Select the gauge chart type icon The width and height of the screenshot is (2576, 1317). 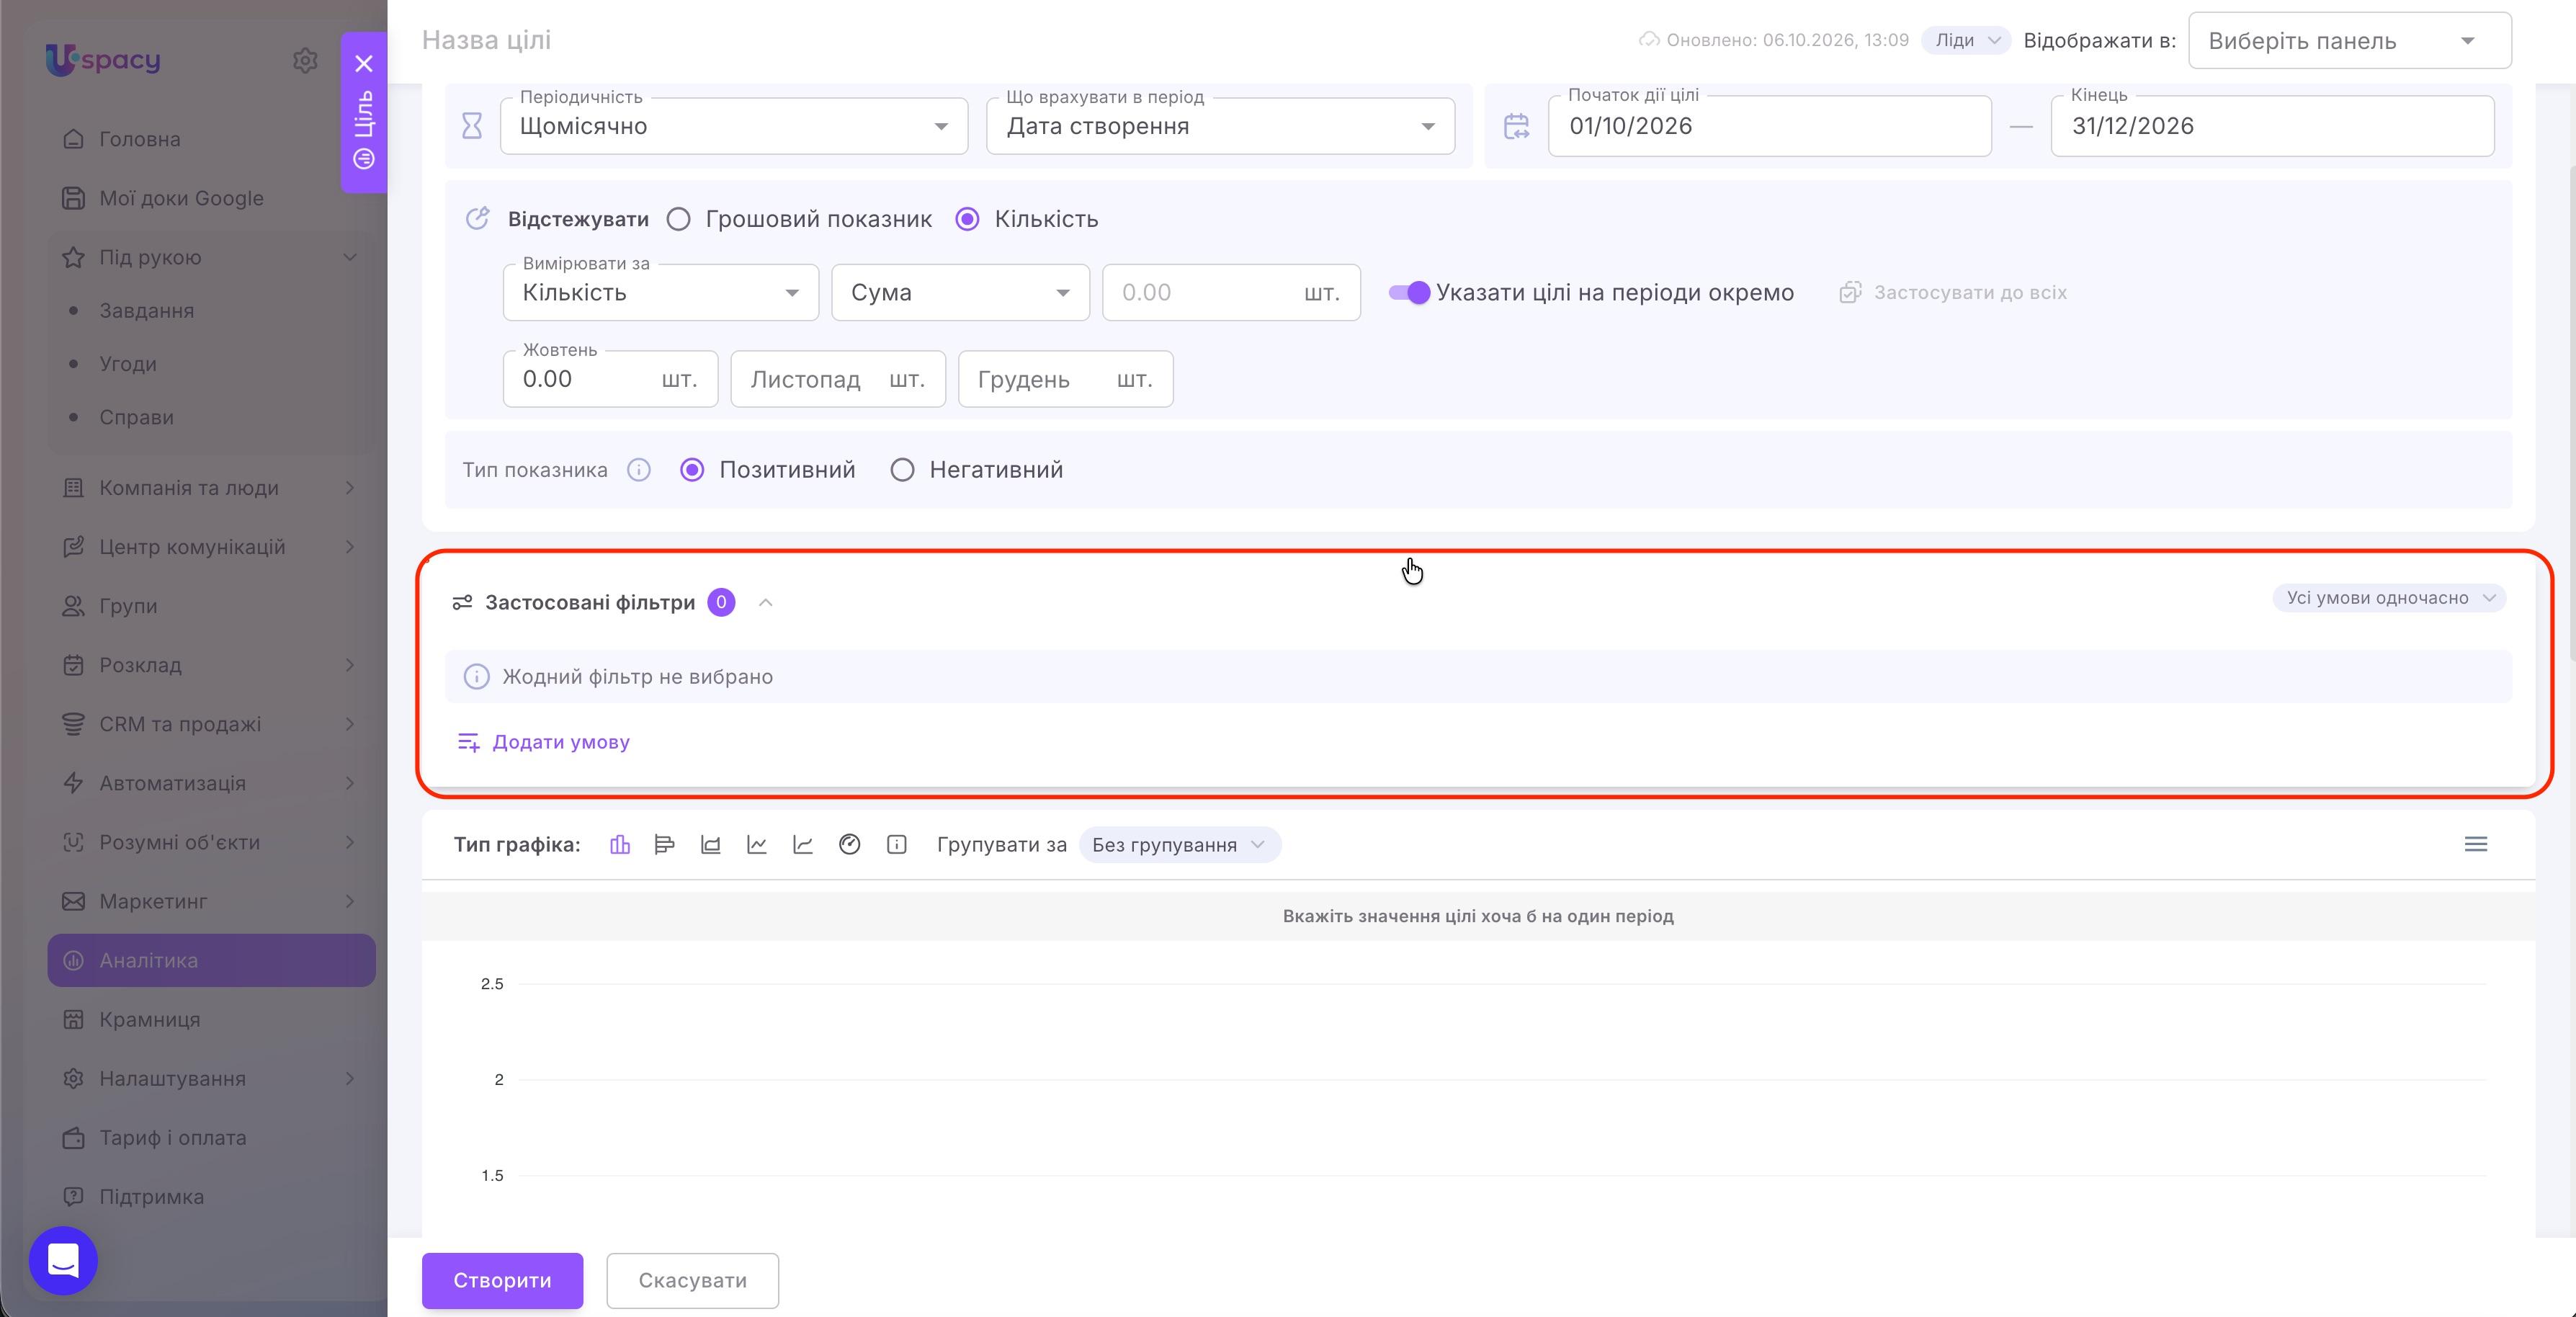point(850,845)
